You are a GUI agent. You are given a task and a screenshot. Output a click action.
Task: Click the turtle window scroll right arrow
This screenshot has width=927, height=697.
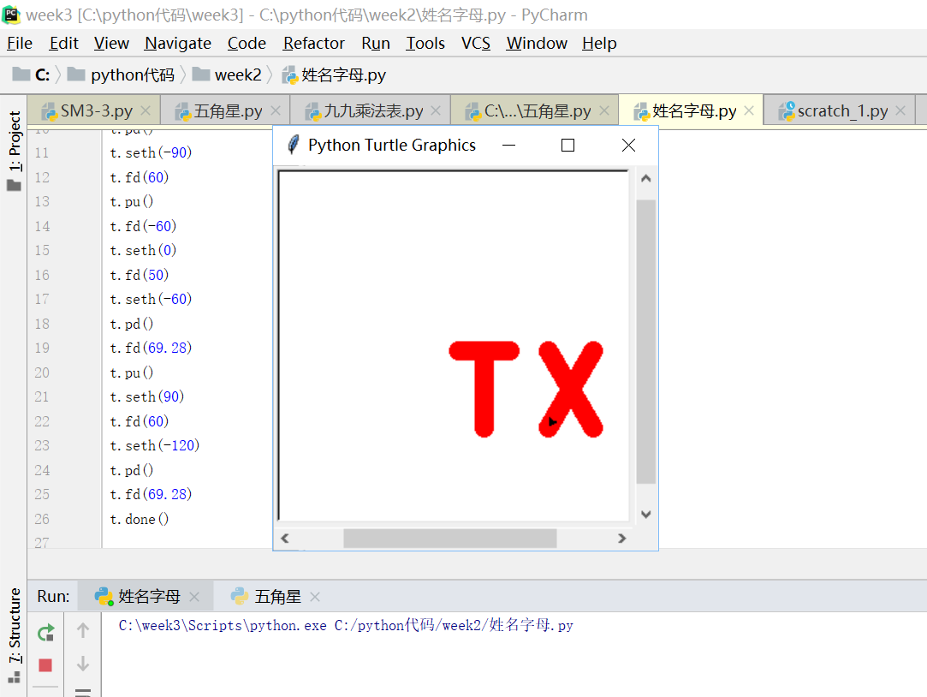click(621, 538)
